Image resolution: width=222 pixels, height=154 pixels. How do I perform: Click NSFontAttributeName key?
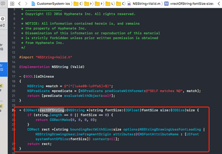click(x=159, y=134)
